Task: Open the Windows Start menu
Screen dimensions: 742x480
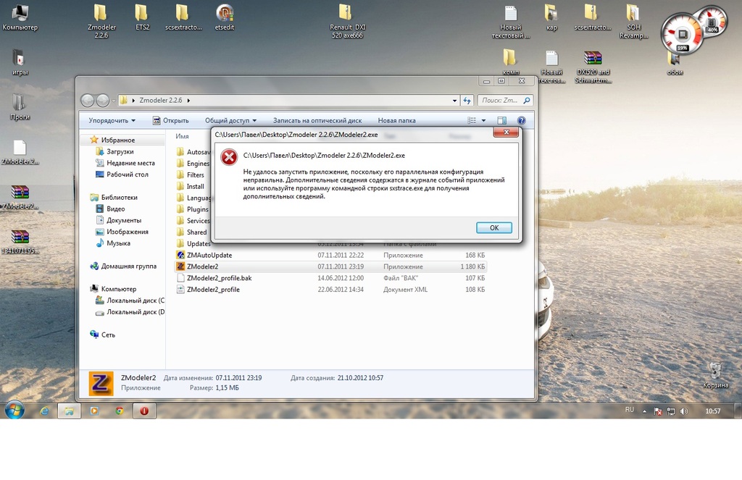Action: click(14, 410)
